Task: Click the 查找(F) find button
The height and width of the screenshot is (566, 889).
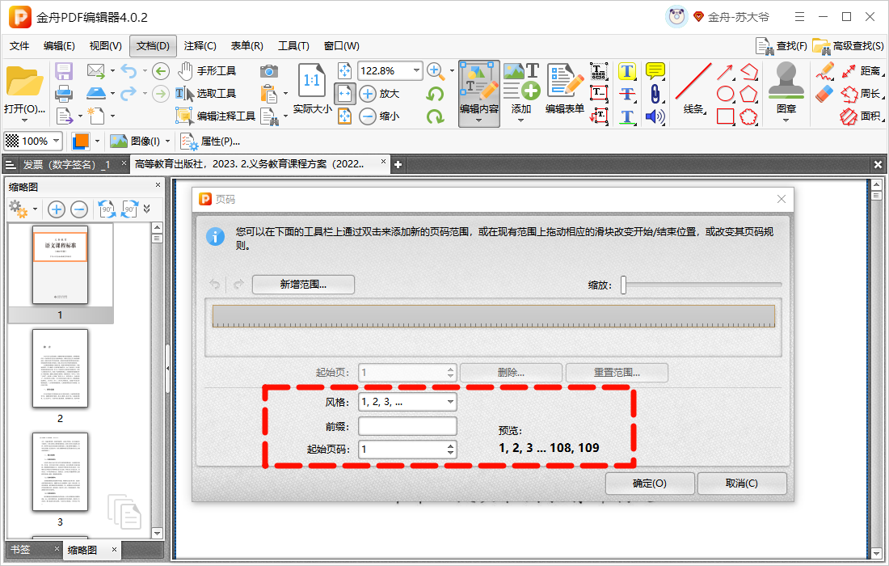Action: coord(782,46)
